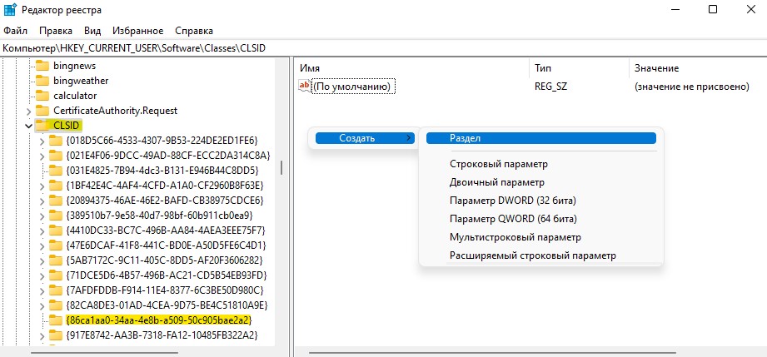Choose Раздел in the Создать submenu
The height and width of the screenshot is (357, 767).
click(541, 138)
